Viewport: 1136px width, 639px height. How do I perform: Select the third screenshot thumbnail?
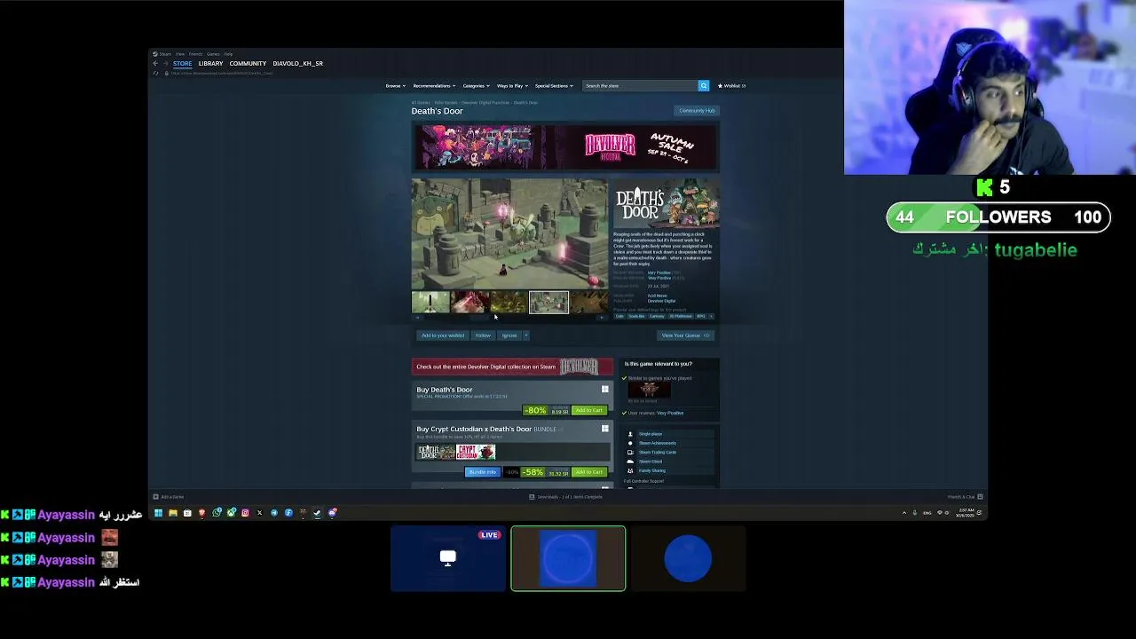click(x=509, y=303)
